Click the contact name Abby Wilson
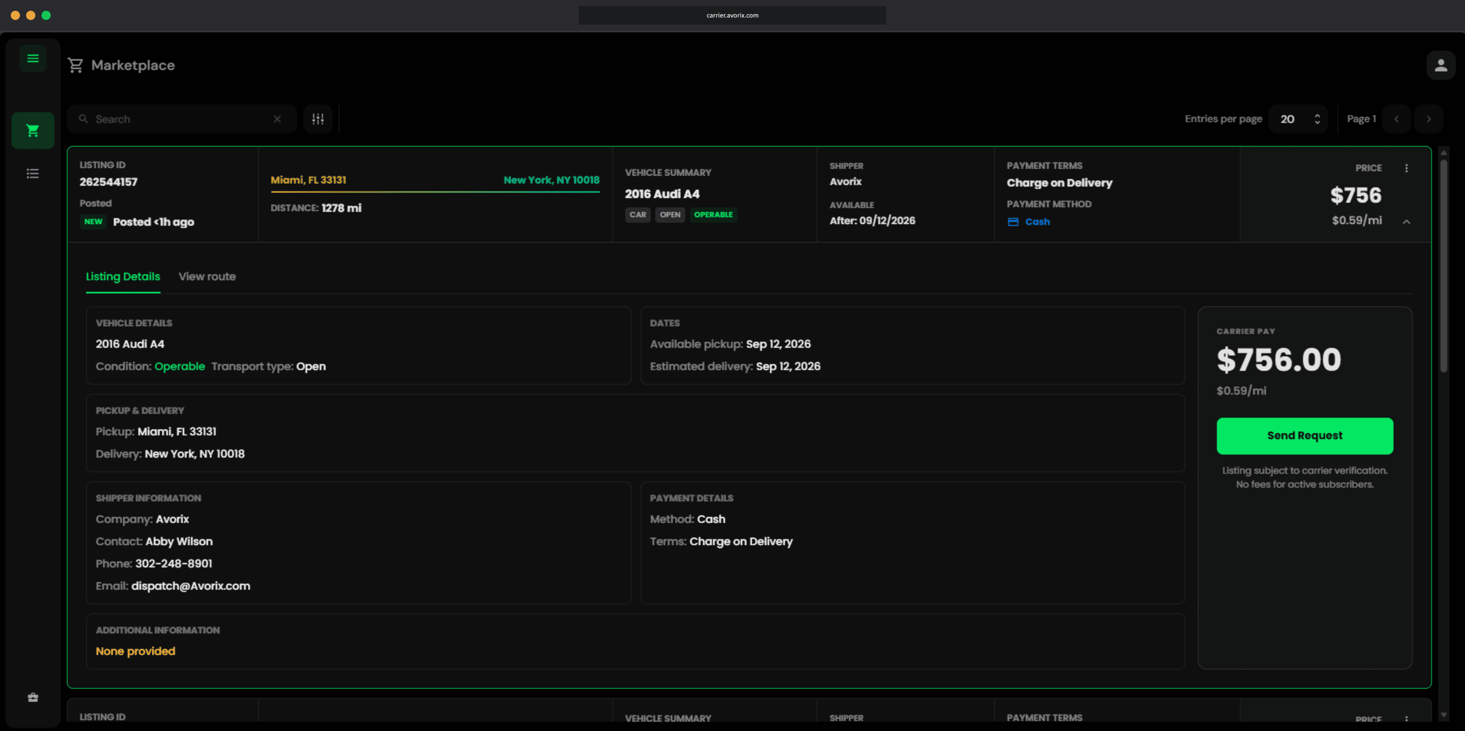 point(179,542)
